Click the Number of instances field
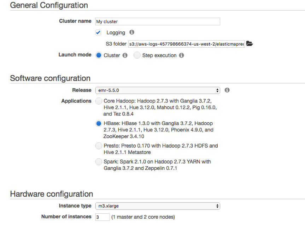Image resolution: width=305 pixels, height=231 pixels. coord(102,217)
